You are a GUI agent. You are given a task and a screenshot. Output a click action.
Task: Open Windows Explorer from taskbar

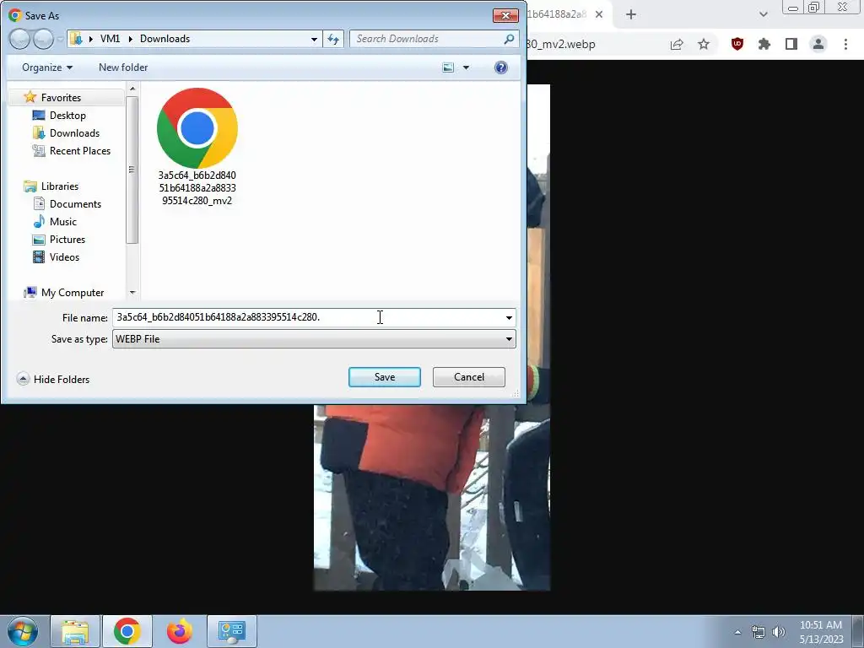coord(75,631)
